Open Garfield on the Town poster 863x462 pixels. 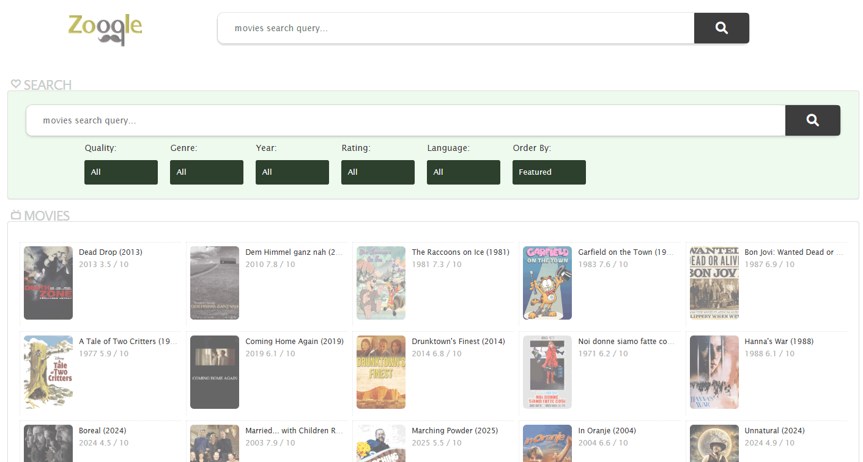pyautogui.click(x=547, y=283)
